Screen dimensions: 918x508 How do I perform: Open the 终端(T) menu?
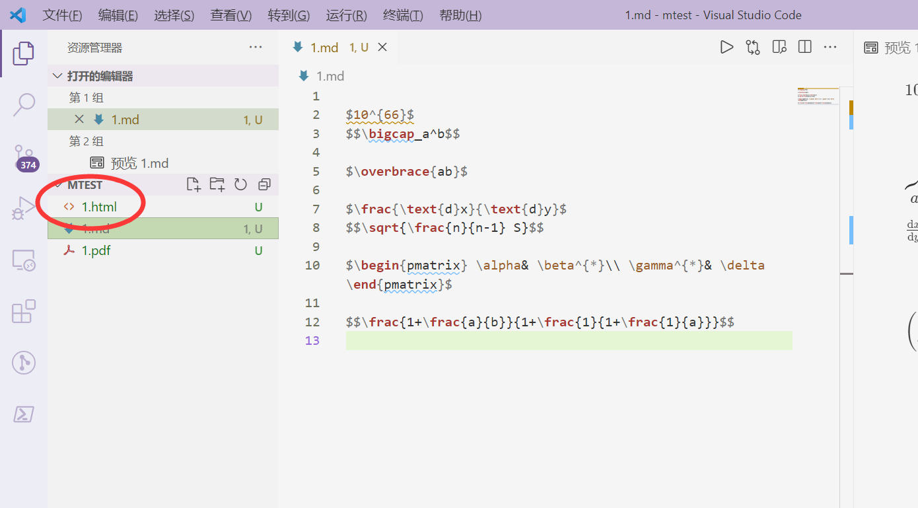point(403,15)
